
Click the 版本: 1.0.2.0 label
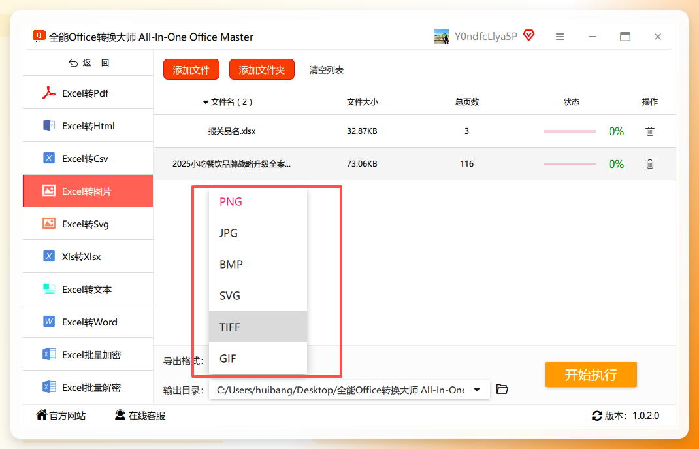click(x=632, y=416)
